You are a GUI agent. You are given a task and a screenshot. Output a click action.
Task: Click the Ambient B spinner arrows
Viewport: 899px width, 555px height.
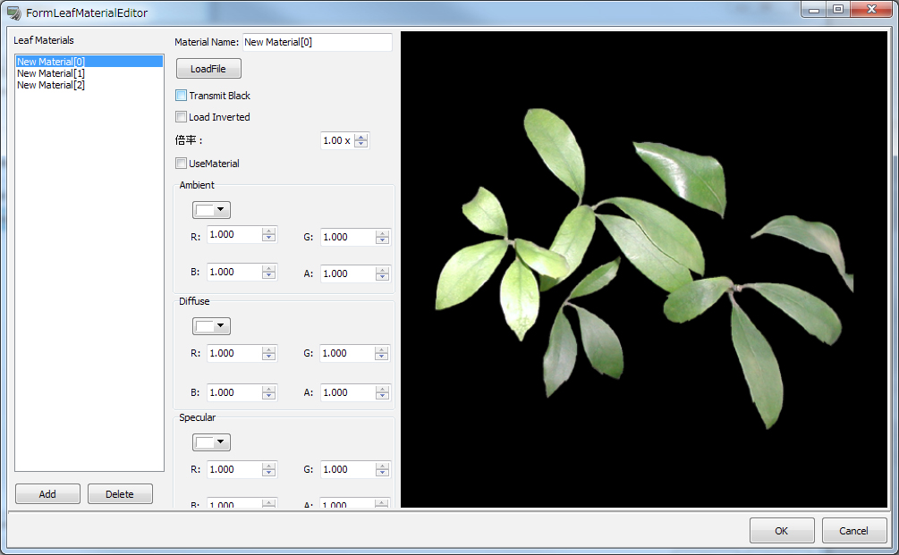click(x=269, y=272)
